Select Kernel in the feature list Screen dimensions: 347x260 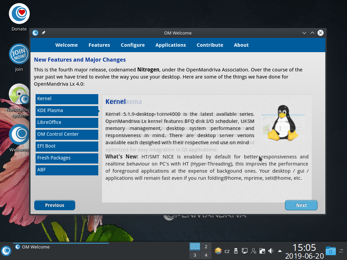coord(67,99)
